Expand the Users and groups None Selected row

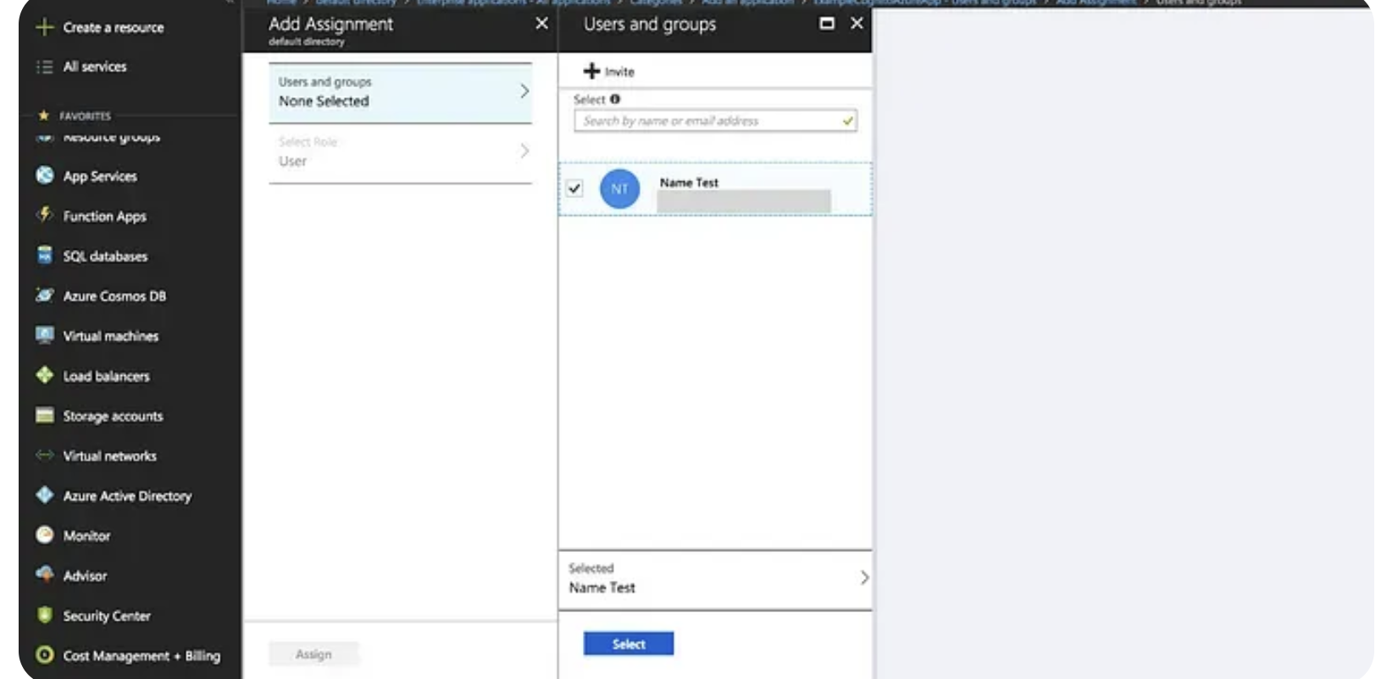(x=401, y=92)
